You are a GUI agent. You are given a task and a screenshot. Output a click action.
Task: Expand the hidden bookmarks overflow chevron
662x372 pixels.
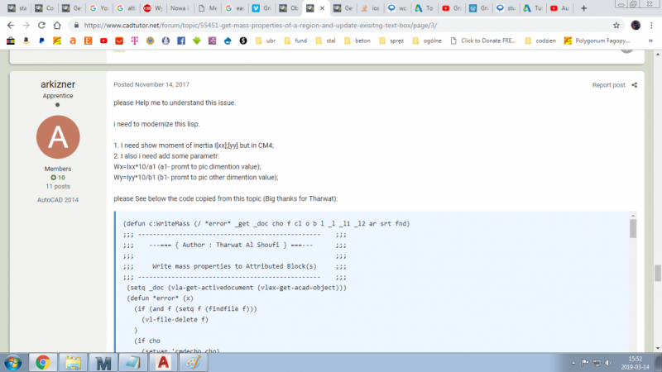click(650, 41)
